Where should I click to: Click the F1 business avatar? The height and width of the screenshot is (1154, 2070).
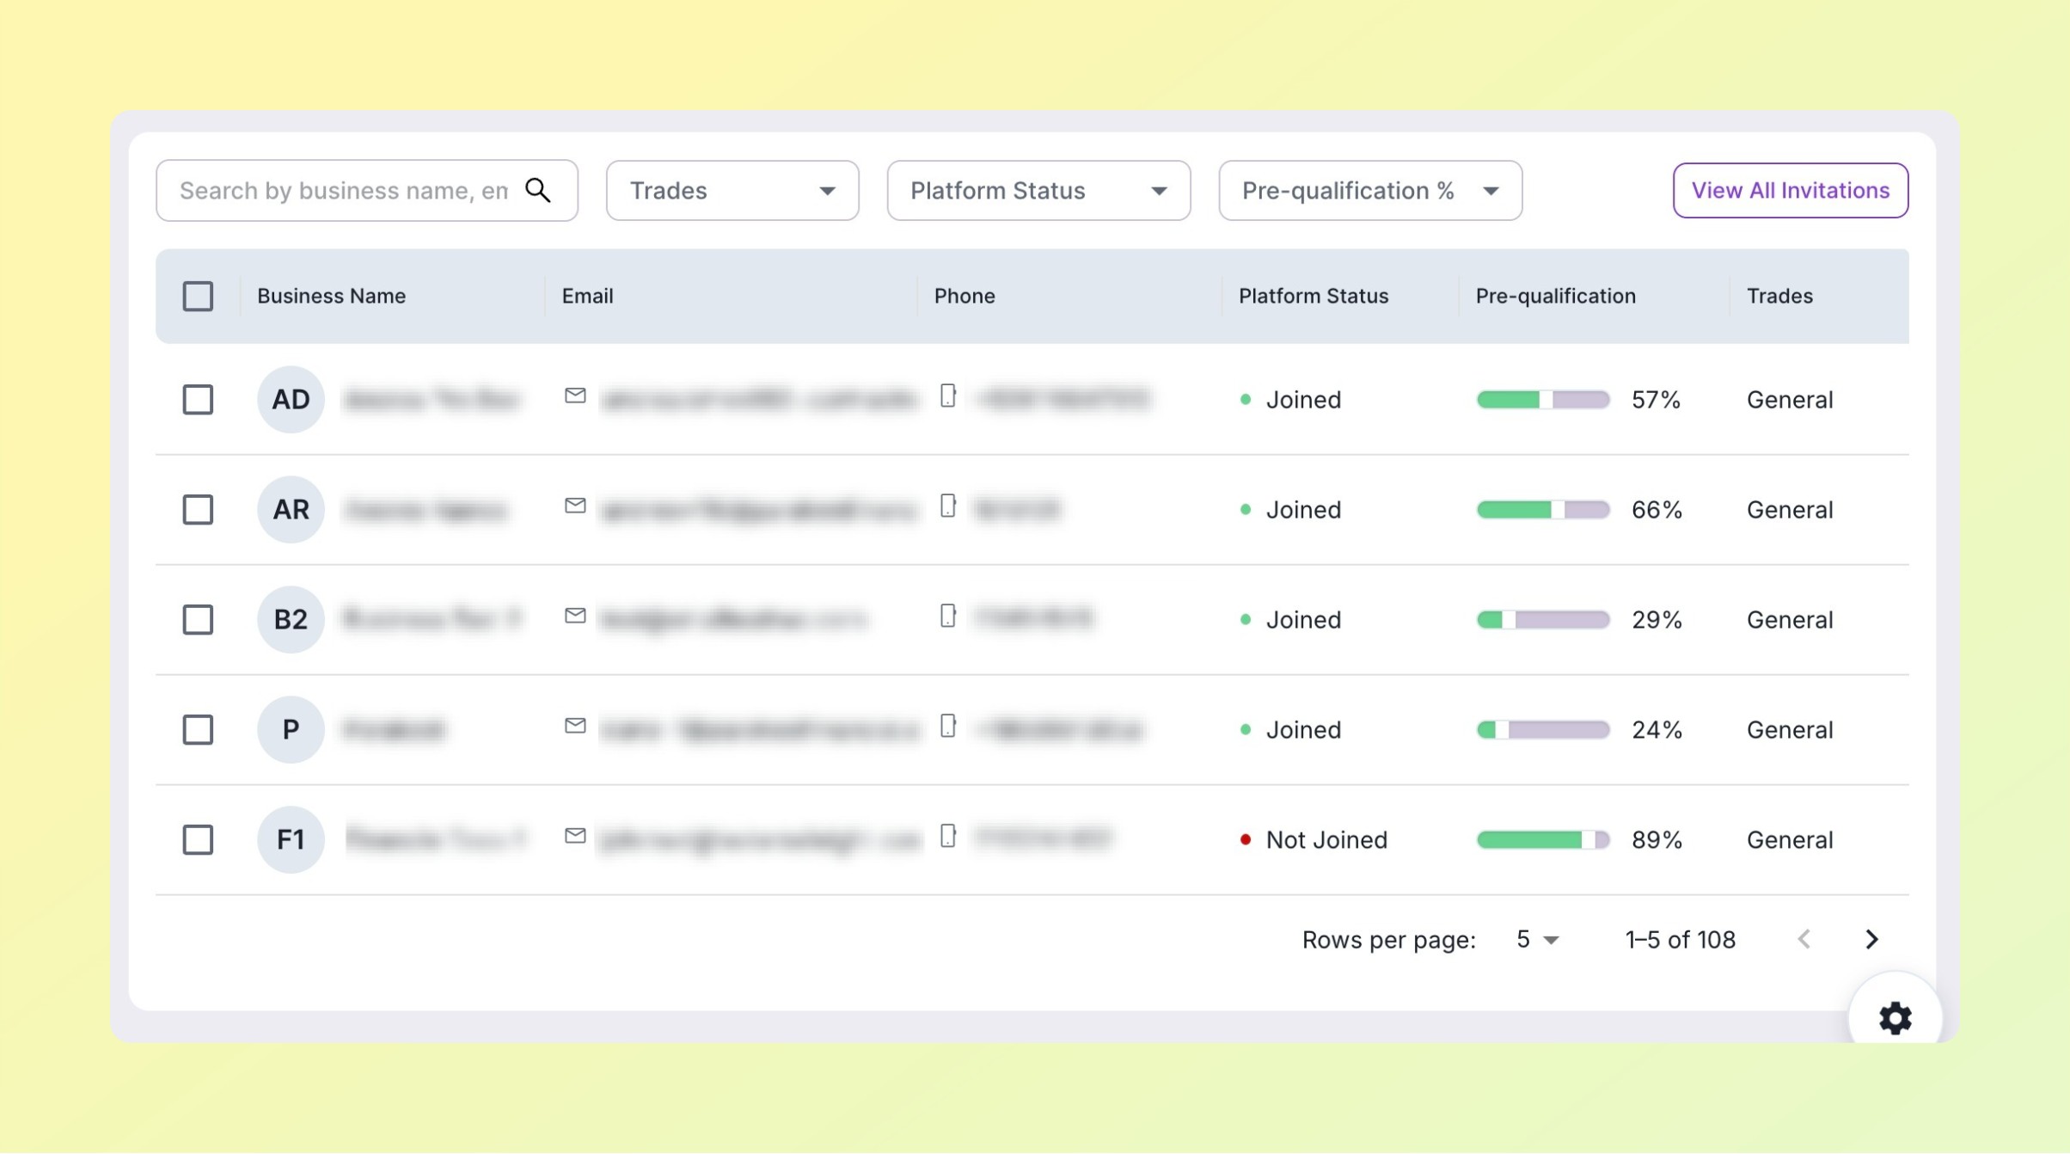pyautogui.click(x=291, y=839)
